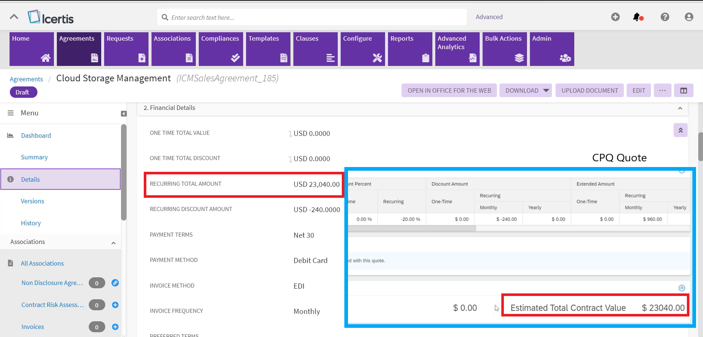Open the help question mark icon

pyautogui.click(x=664, y=17)
